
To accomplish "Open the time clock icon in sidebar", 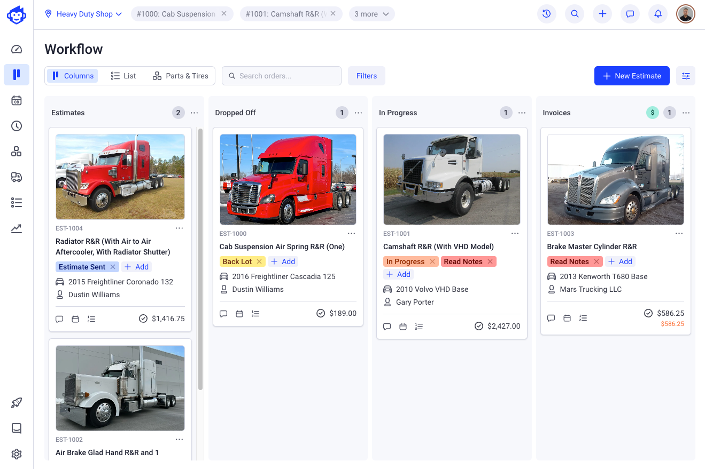I will (17, 126).
